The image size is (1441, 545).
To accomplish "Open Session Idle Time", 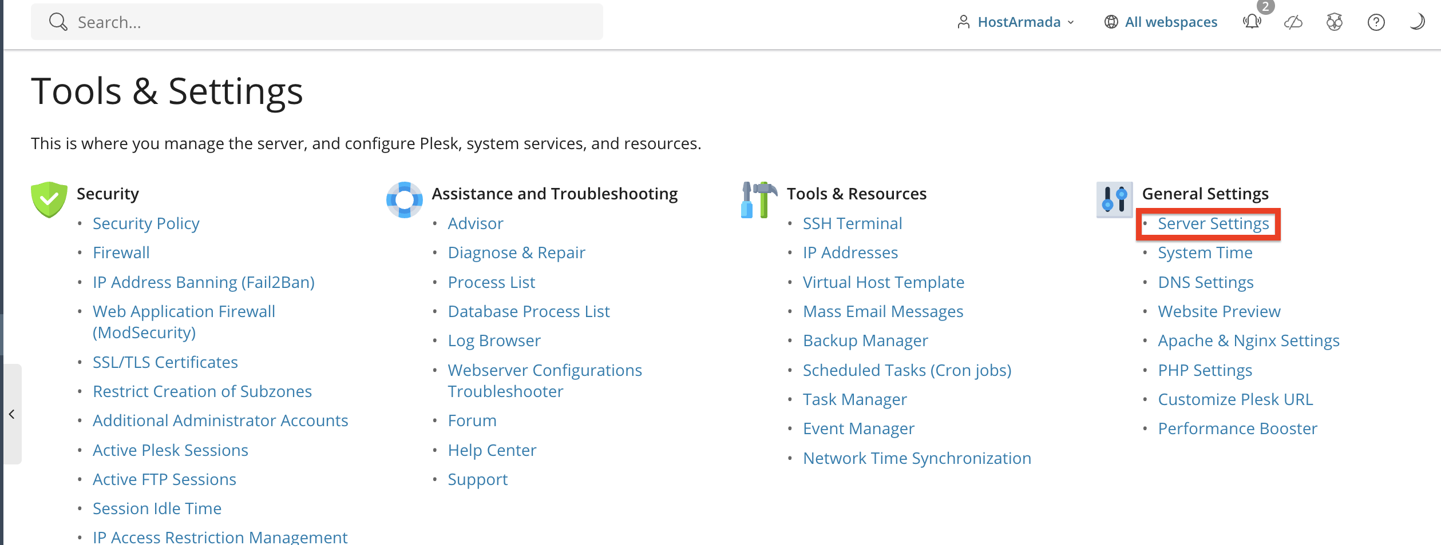I will pos(157,508).
